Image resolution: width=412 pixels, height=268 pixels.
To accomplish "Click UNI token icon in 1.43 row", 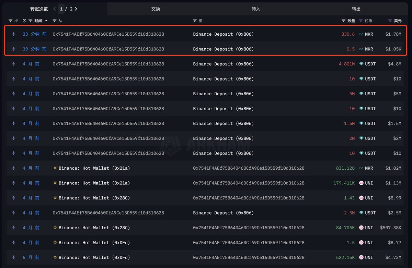I will 361,198.
